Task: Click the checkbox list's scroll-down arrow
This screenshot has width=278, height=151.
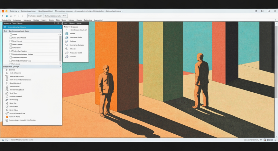Action: tap(60, 63)
